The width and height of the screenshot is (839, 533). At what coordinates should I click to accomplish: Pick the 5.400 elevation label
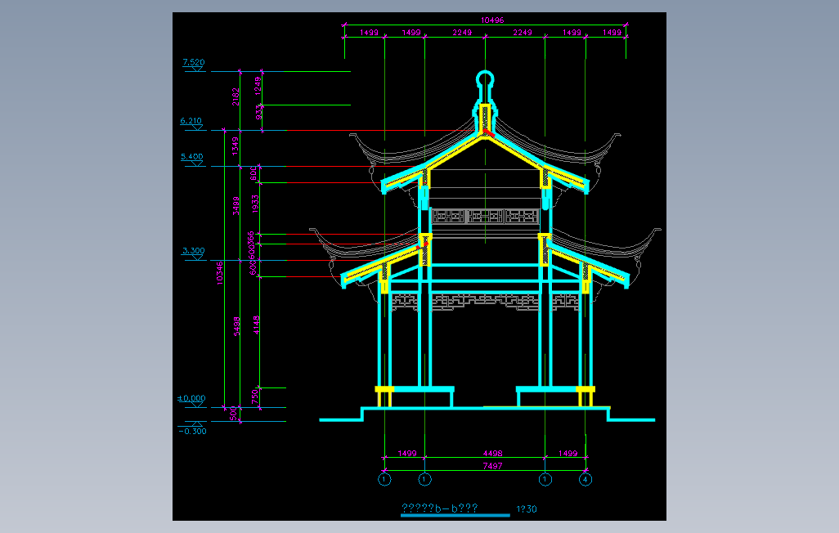[192, 157]
